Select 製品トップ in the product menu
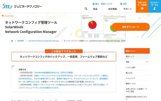 [137, 57]
